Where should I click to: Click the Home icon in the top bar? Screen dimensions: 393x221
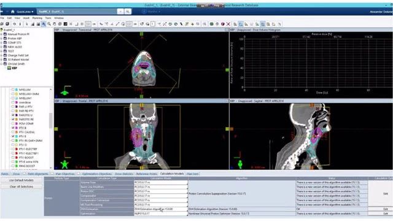pos(12,12)
